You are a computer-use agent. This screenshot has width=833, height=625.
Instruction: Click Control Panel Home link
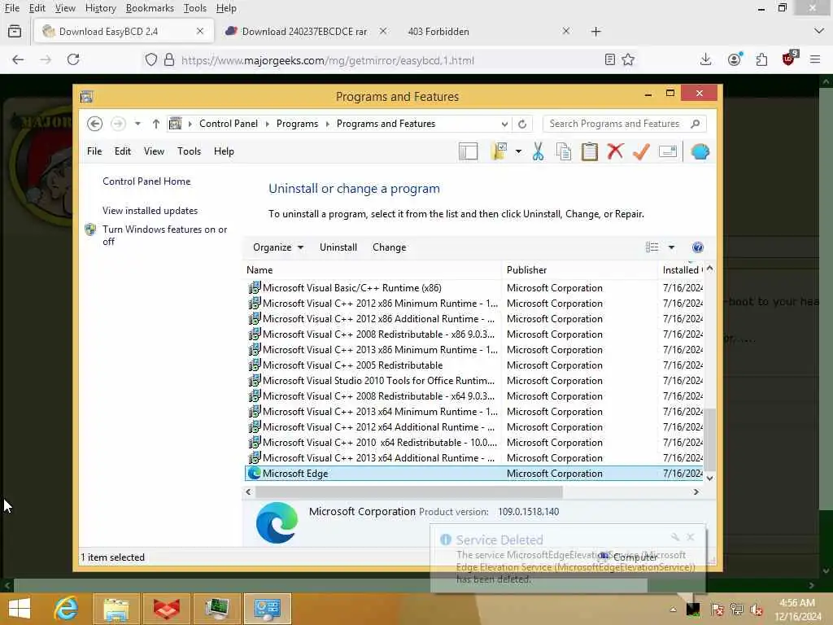click(146, 181)
